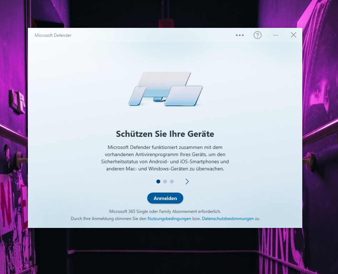Click the Microsoft 365 subscription required note
This screenshot has height=274, width=338.
165,211
